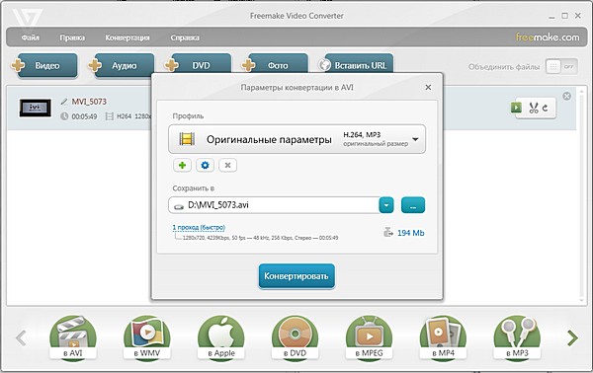The height and width of the screenshot is (373, 593).
Task: Click the "1 проход (быстро)" link
Action: (x=199, y=228)
